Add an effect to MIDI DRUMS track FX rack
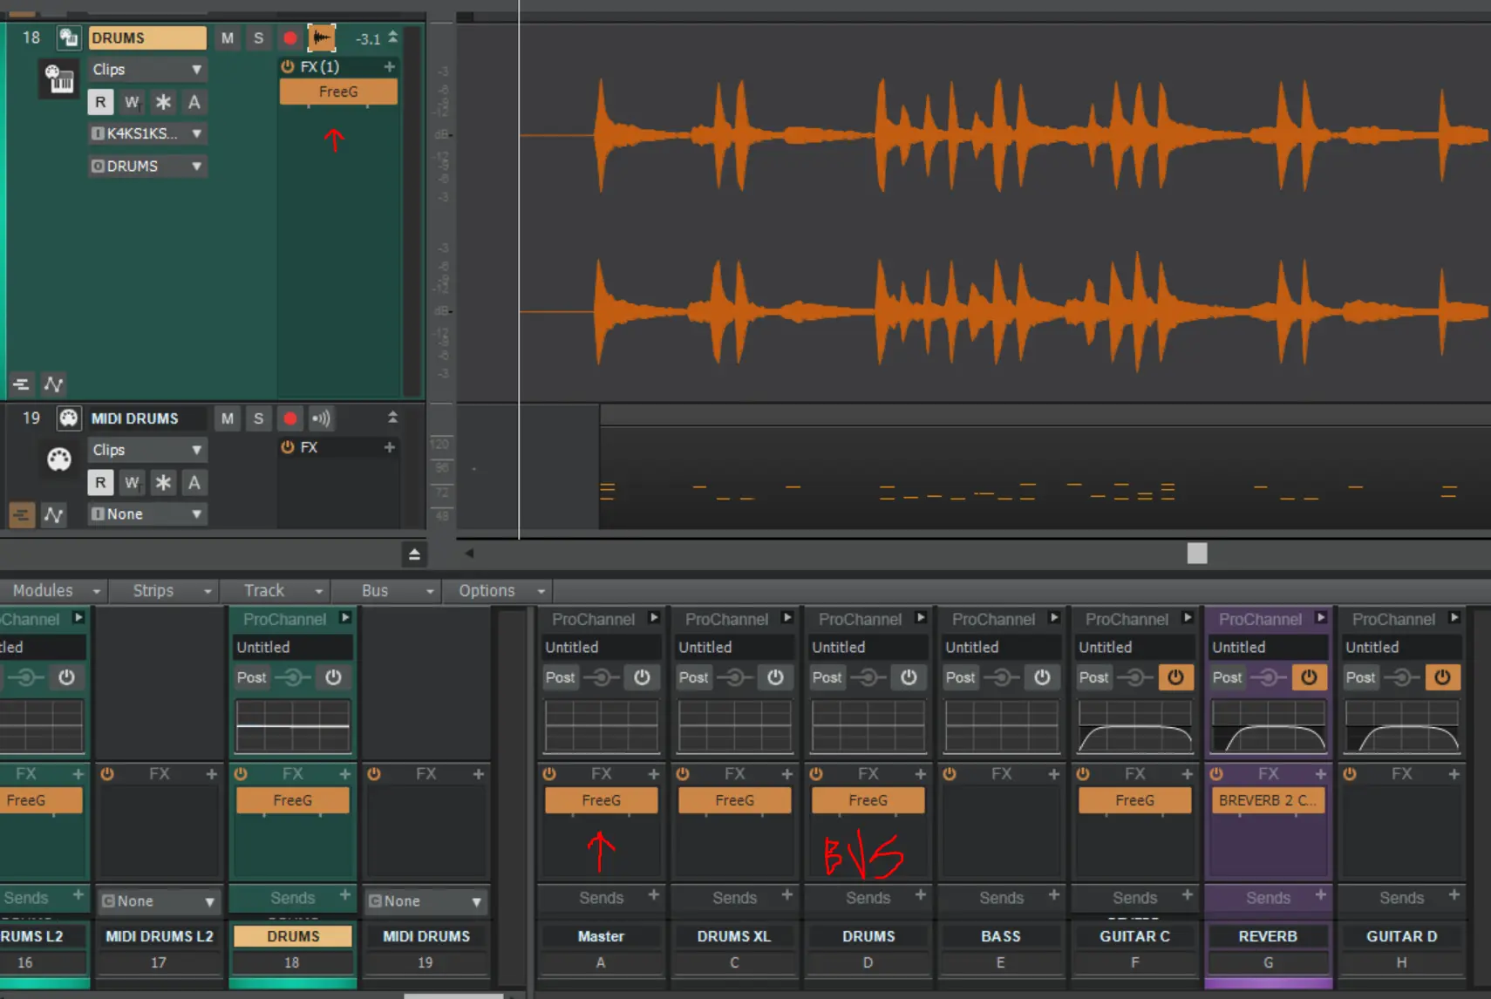 (x=390, y=447)
